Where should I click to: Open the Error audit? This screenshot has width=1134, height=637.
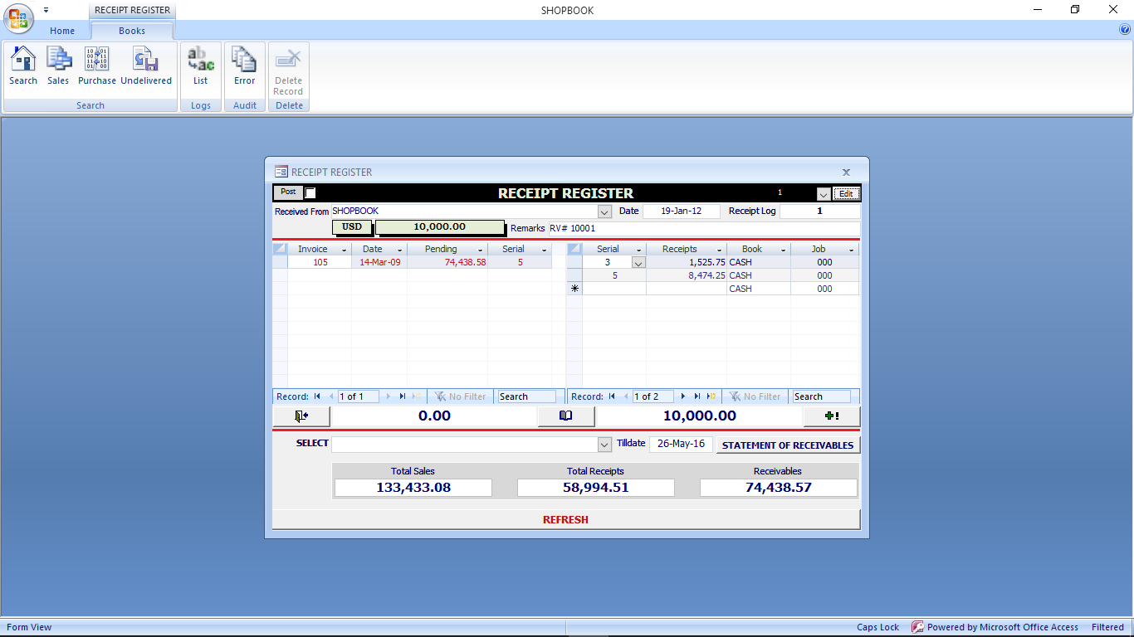point(244,66)
